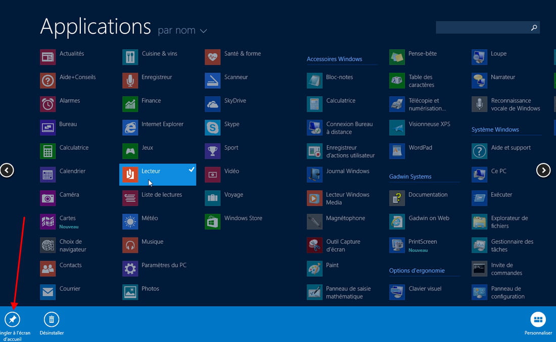Launch the Alarmes app icon
Viewport: 556px width, 342px height.
[x=48, y=104]
